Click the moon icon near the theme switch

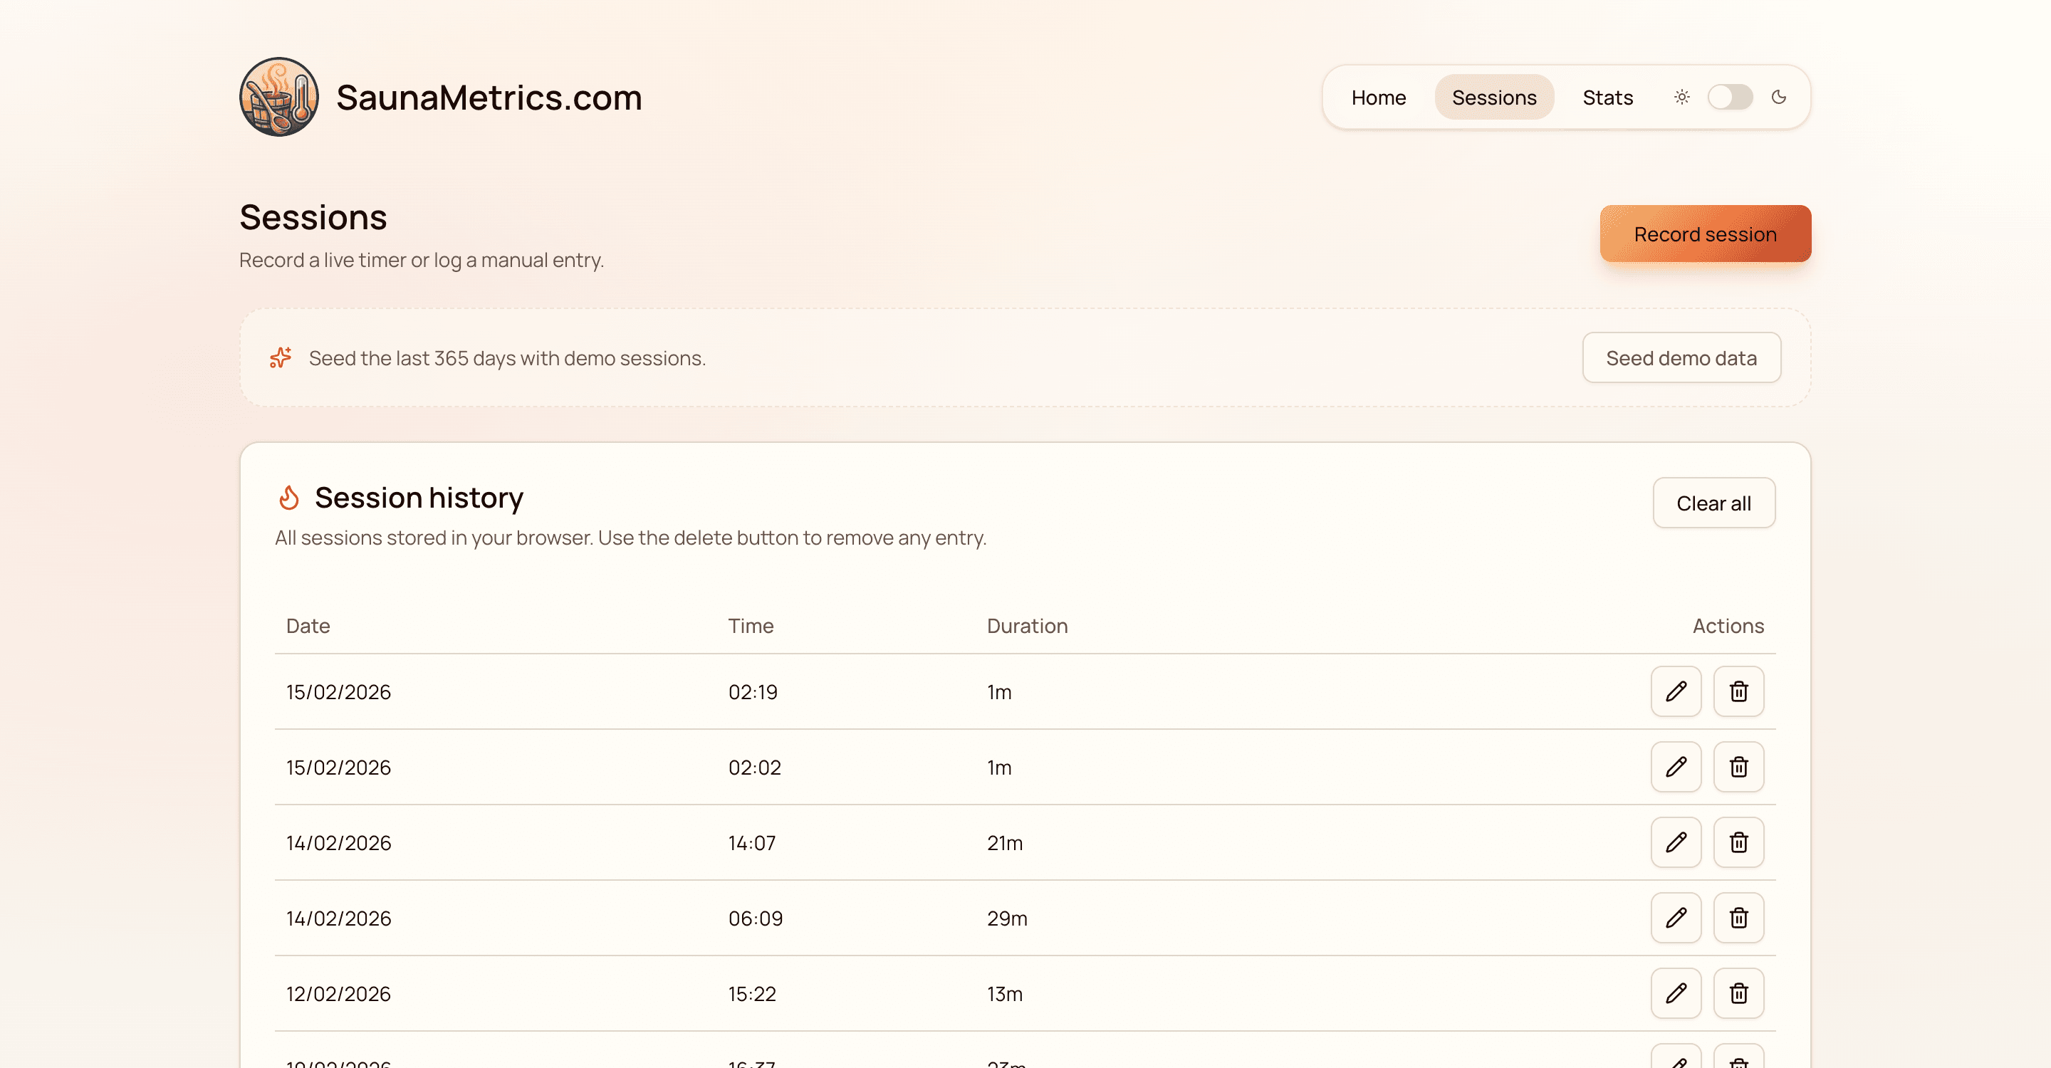1780,97
